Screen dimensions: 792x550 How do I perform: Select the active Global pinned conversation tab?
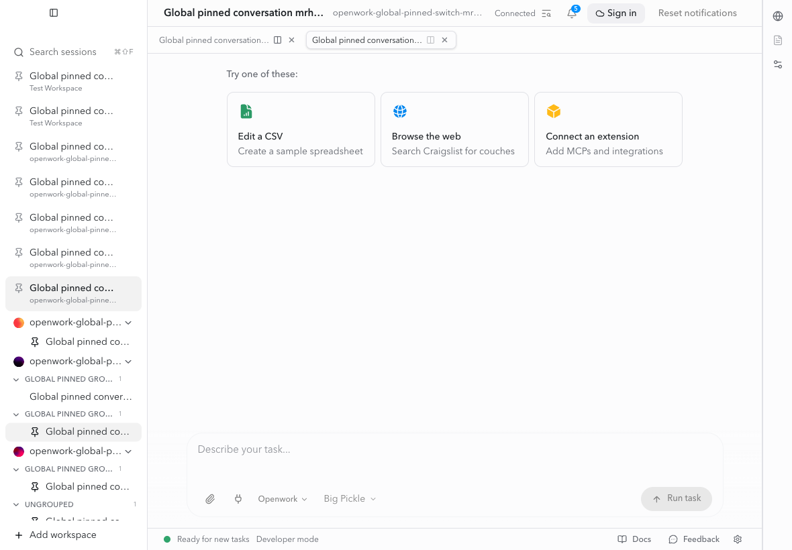pyautogui.click(x=366, y=40)
